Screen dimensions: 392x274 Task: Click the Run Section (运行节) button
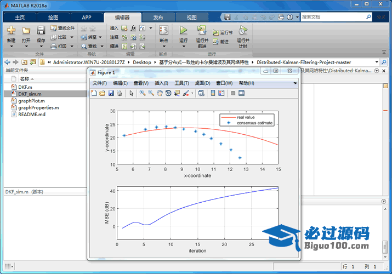223,32
